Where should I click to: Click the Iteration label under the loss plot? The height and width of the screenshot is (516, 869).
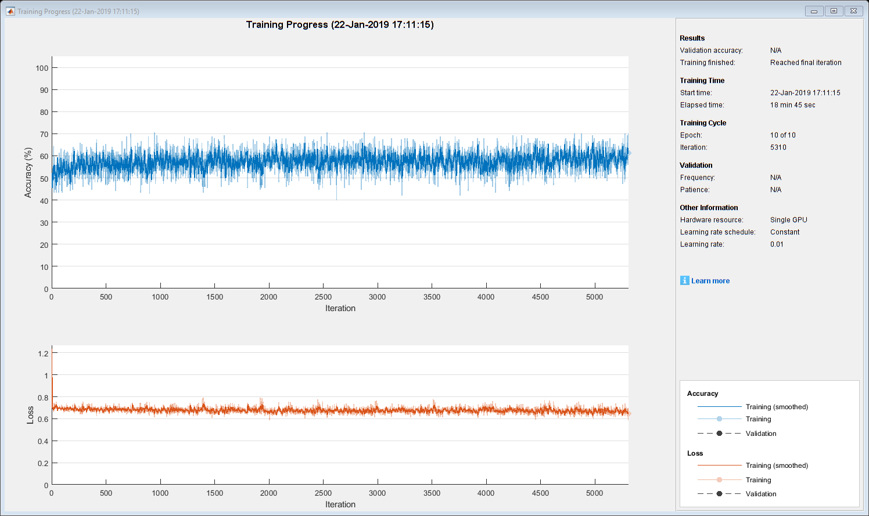click(x=340, y=504)
